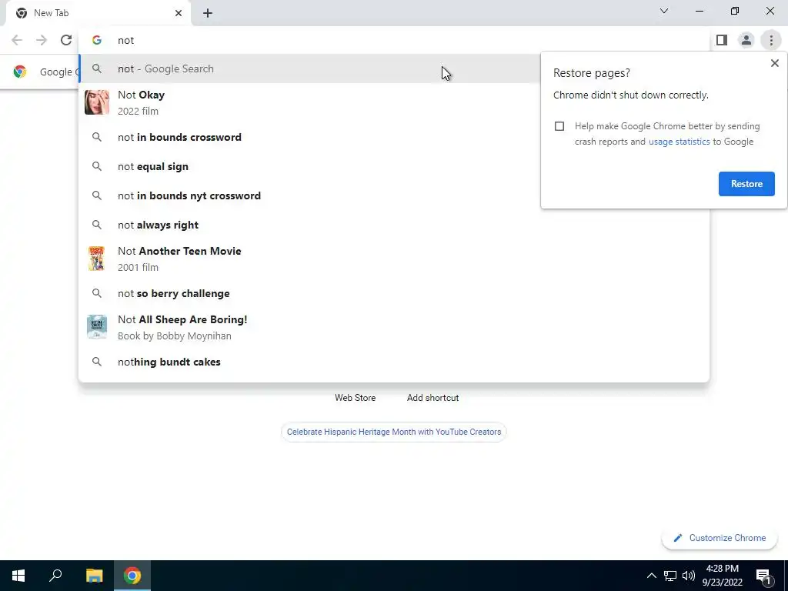Click the Not Another Teen Movie poster thumbnail

96,259
